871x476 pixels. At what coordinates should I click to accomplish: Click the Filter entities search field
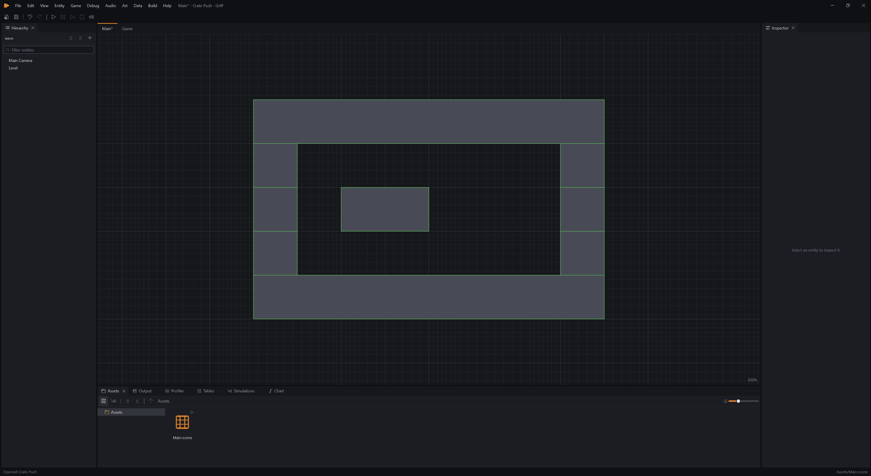point(49,50)
